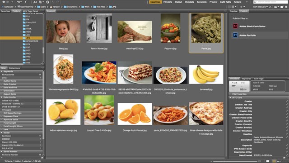289x163 pixels.
Task: Open thumbnail quality options icon
Action: click(233, 7)
